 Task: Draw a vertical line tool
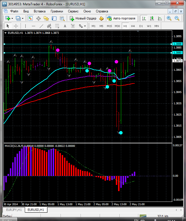coord(25,26)
